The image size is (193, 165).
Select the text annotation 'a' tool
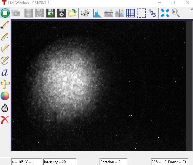[x=5, y=72]
